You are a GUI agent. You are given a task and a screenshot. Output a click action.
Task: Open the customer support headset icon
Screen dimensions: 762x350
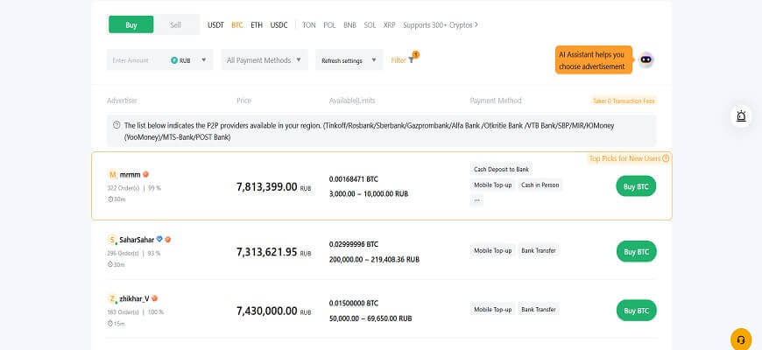point(741,339)
